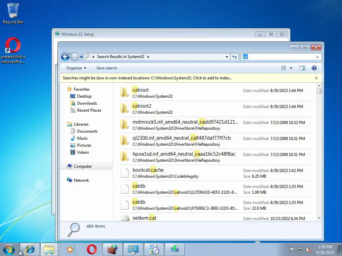Dismiss the yellow info bar
This screenshot has height=256, width=342.
316,78
